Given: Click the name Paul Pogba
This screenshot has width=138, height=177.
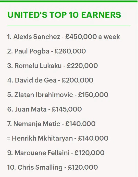Looking at the screenshot, I should tap(32, 51).
